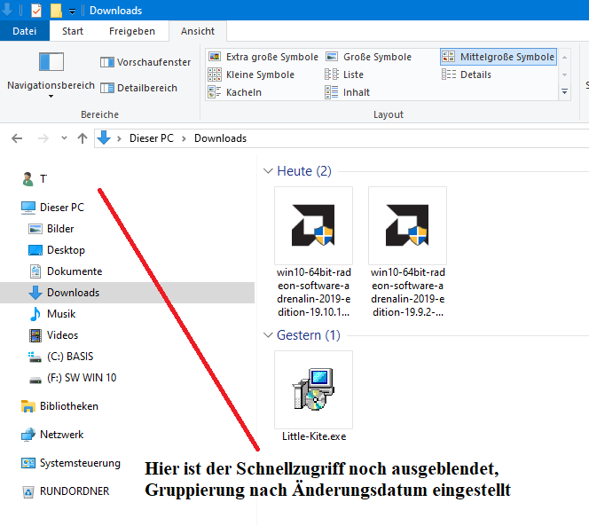This screenshot has width=589, height=526.
Task: Go back with the left arrow
Action: coord(17,138)
